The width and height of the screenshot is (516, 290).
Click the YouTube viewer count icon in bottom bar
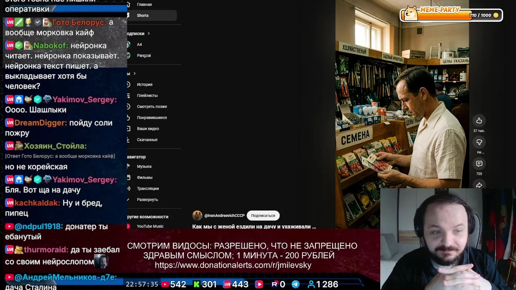point(165,284)
